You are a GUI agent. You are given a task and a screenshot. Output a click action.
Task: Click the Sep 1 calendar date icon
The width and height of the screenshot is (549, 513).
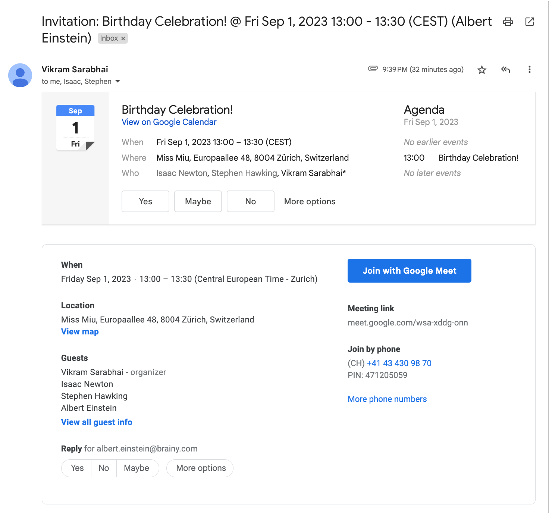75,128
